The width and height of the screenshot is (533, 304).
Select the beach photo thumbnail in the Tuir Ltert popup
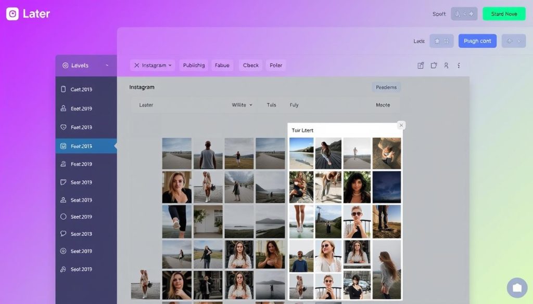point(301,153)
